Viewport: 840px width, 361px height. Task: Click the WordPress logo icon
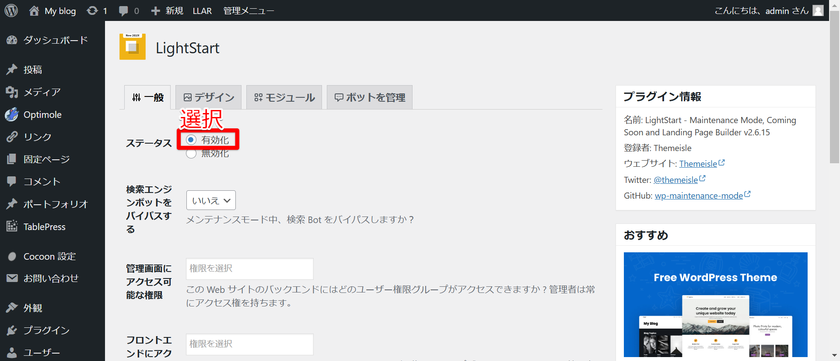(x=11, y=10)
